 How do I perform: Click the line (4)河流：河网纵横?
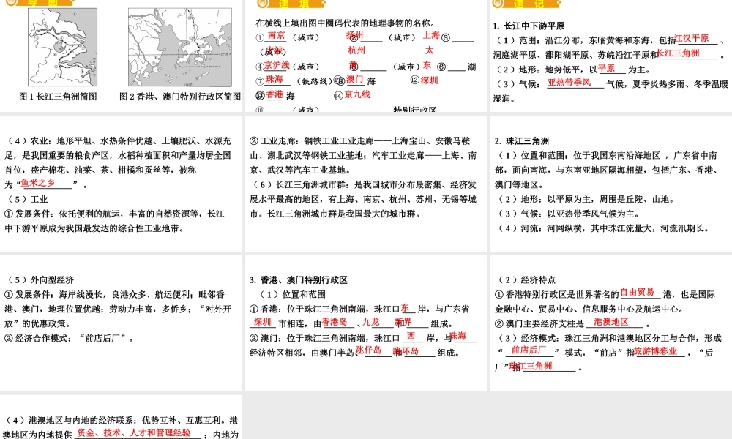point(604,228)
